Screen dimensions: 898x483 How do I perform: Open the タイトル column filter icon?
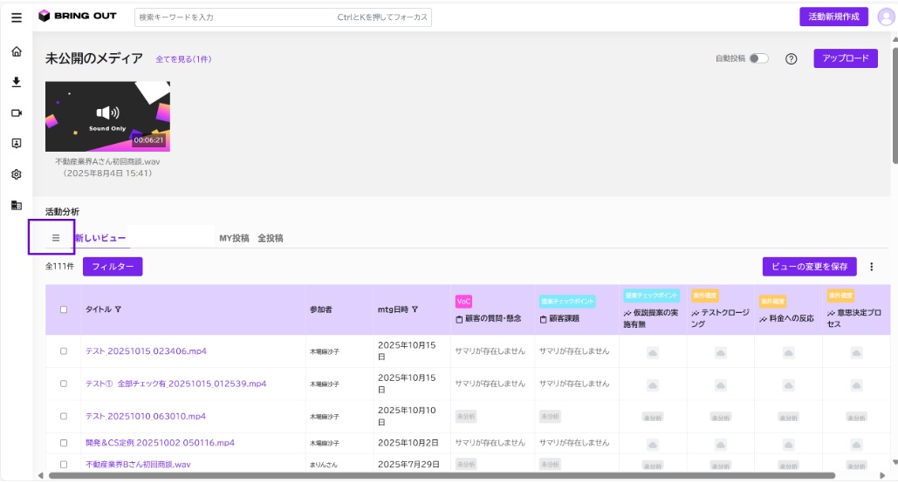pyautogui.click(x=118, y=309)
